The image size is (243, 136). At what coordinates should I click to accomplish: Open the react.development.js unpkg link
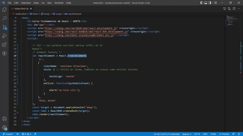80,28
